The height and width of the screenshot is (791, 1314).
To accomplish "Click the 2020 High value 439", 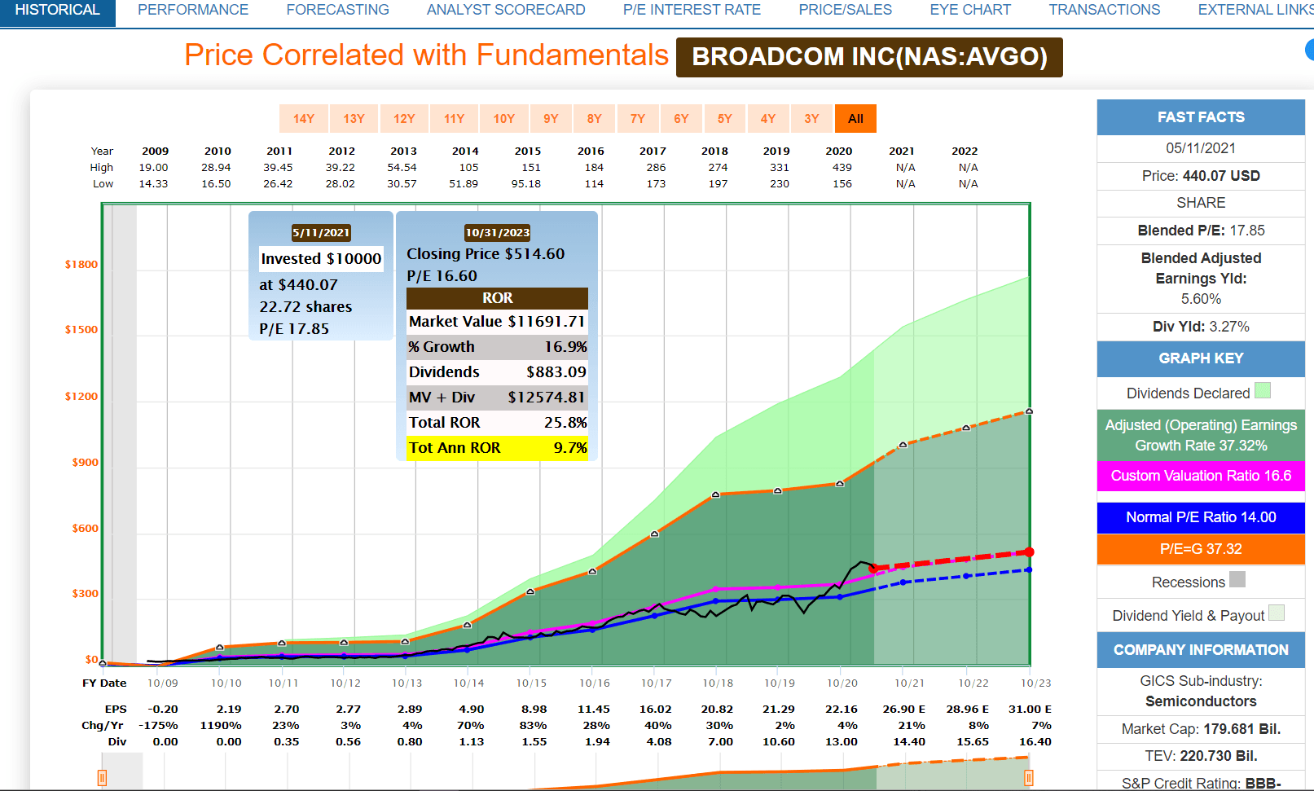I will click(842, 168).
